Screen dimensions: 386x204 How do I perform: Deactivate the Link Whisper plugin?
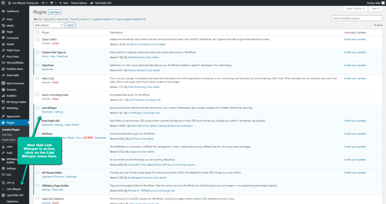coord(47,112)
